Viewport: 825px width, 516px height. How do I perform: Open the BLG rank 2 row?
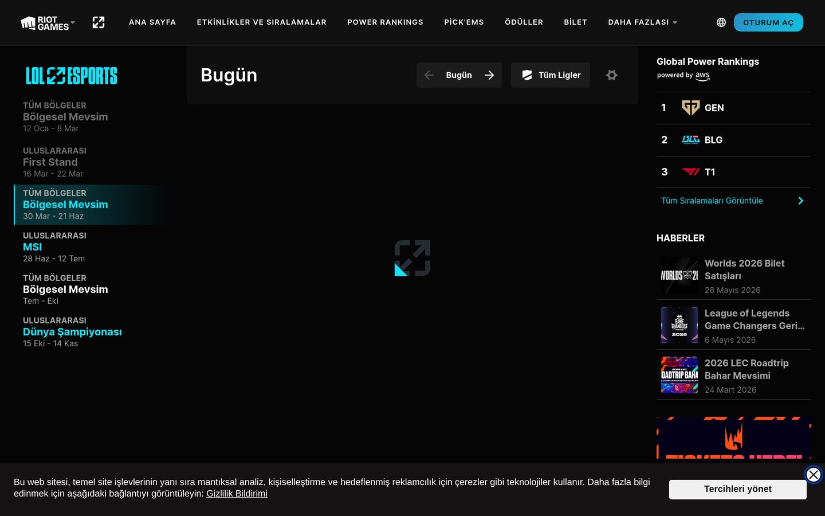734,140
